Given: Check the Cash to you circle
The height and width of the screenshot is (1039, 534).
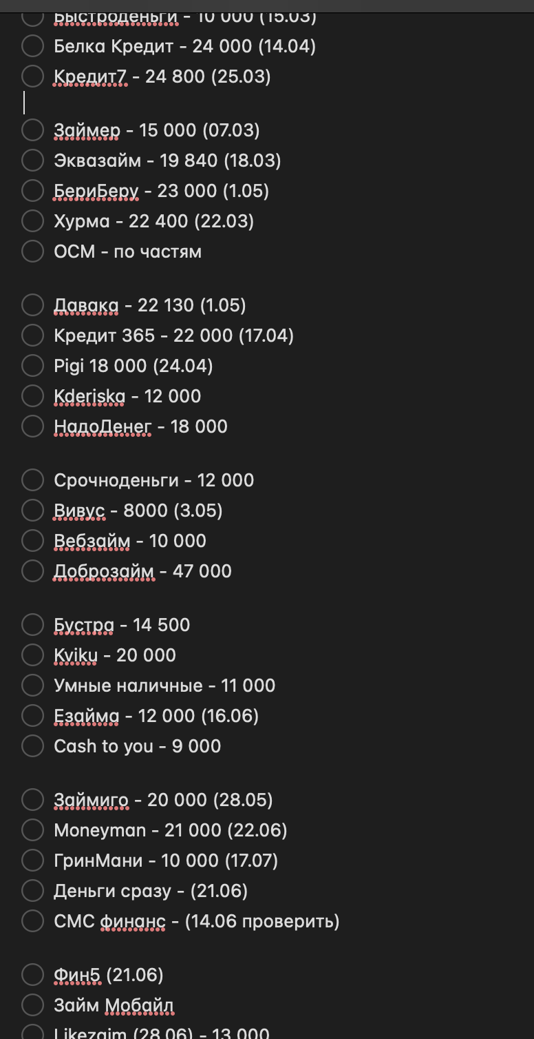Looking at the screenshot, I should click(32, 746).
